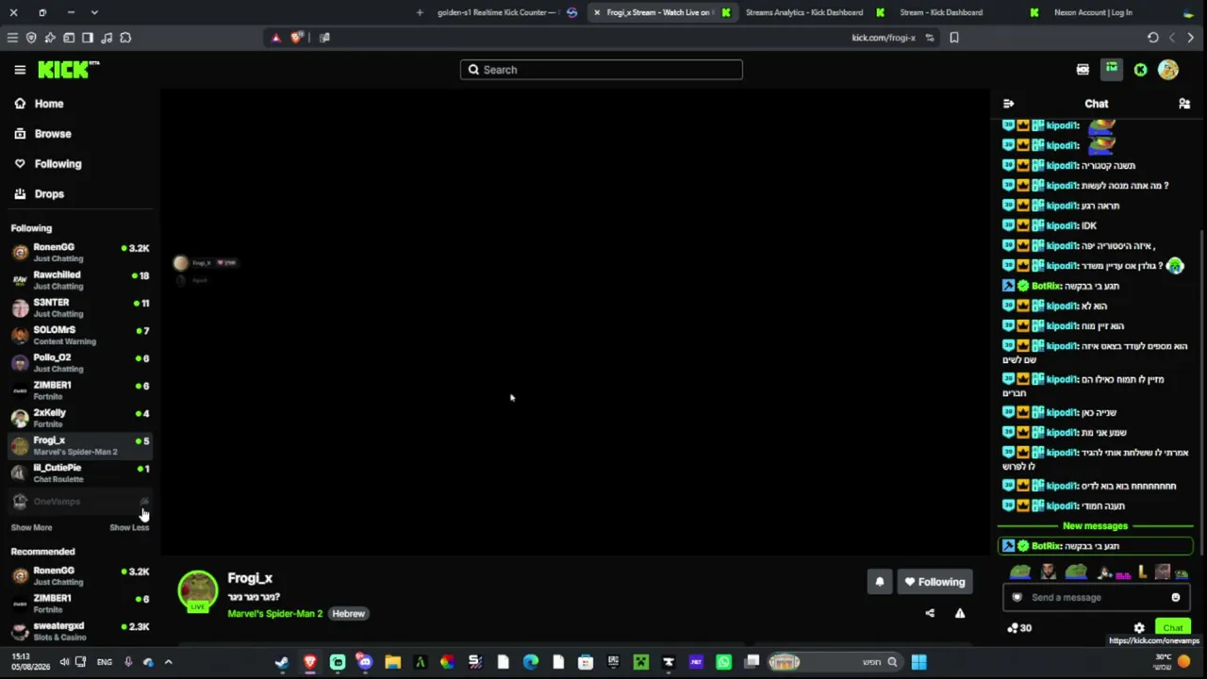Click the kick.com/frogi-x address bar
This screenshot has width=1207, height=679.
(884, 38)
